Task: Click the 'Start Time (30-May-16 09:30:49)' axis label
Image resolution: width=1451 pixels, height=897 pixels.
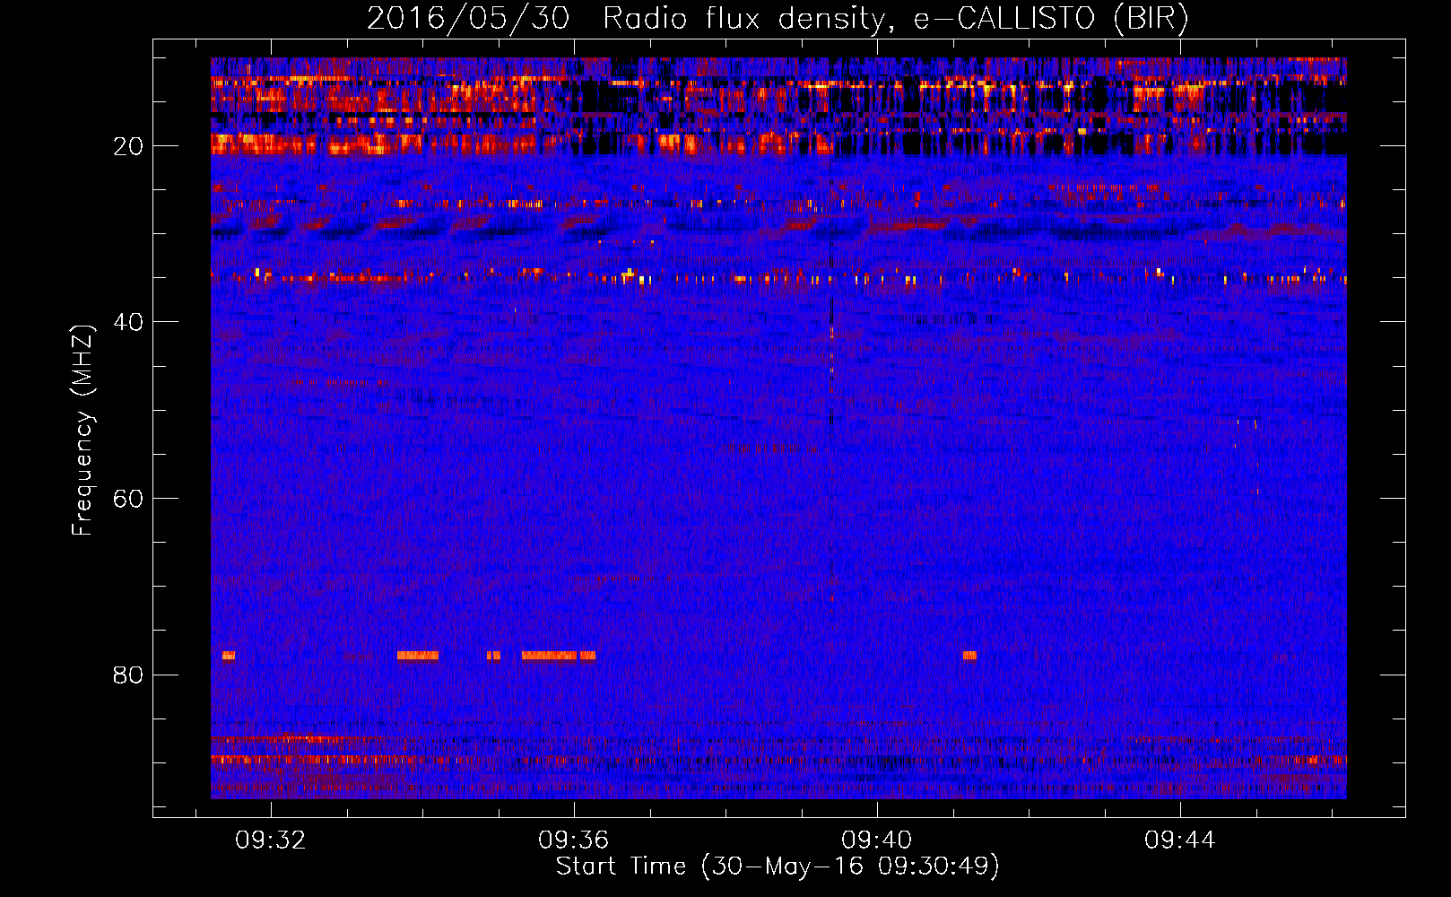Action: pyautogui.click(x=778, y=867)
